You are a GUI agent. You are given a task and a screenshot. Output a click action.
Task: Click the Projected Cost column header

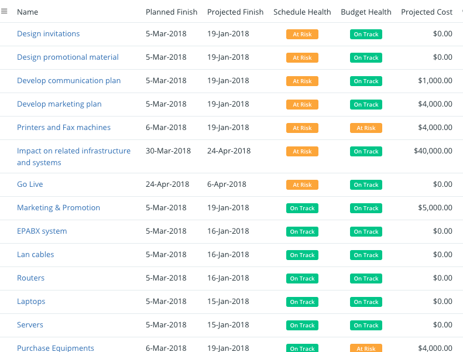[x=426, y=12]
